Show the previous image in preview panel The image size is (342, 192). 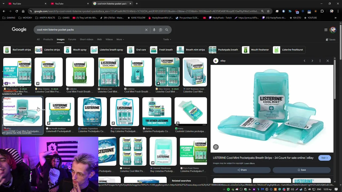[x=304, y=61]
